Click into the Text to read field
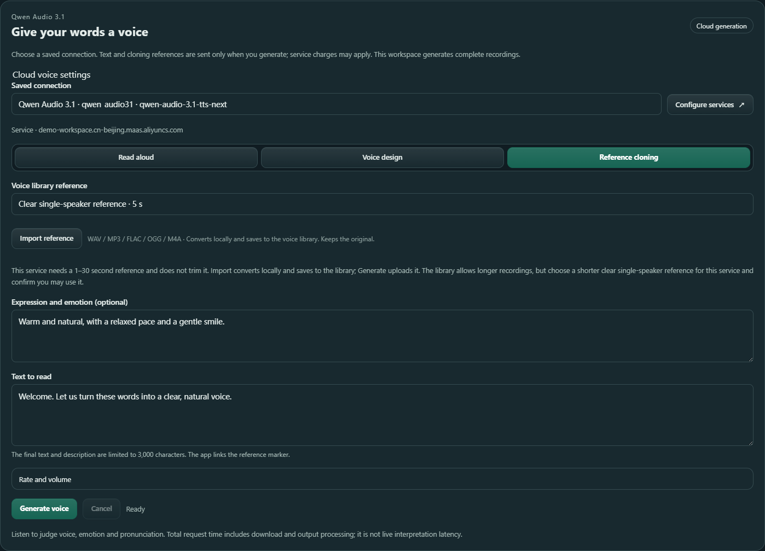 382,415
